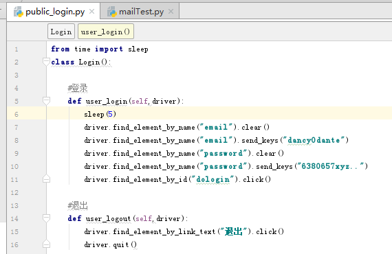Viewport: 392px width, 254px height.
Task: Click user_logout function name on line 14
Action: pos(108,218)
